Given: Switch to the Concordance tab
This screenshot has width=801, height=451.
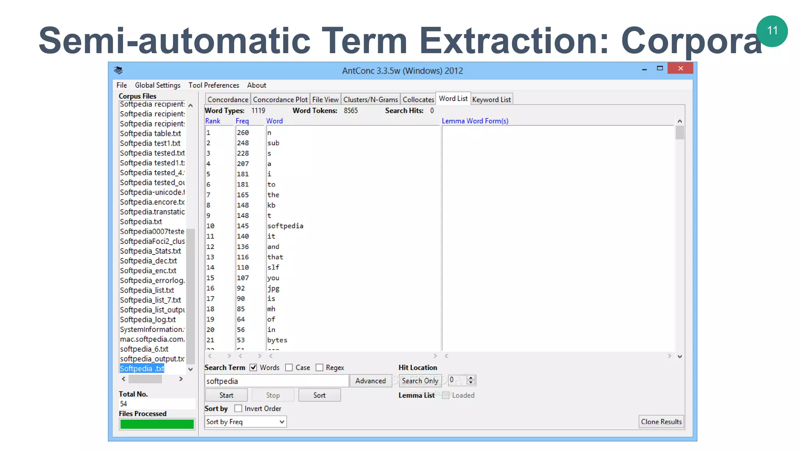Looking at the screenshot, I should 228,99.
